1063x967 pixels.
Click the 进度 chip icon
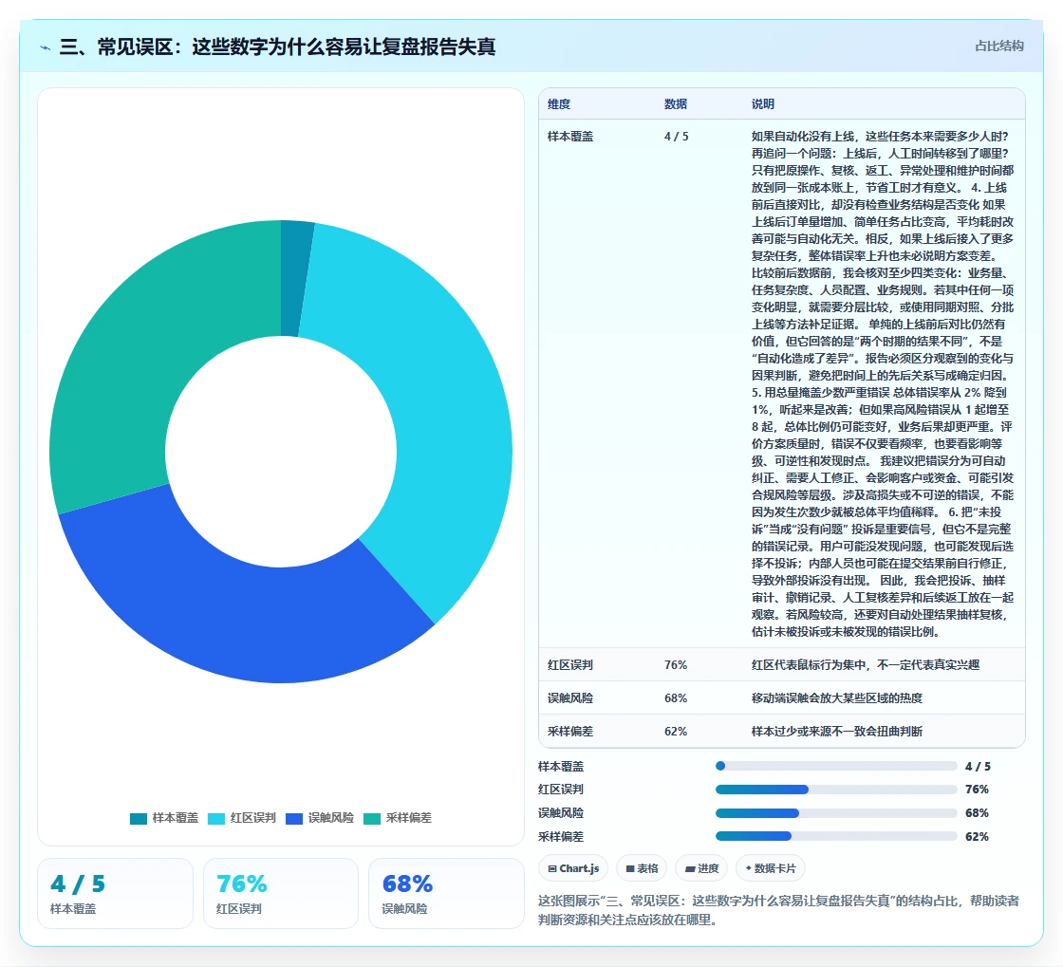(x=689, y=868)
